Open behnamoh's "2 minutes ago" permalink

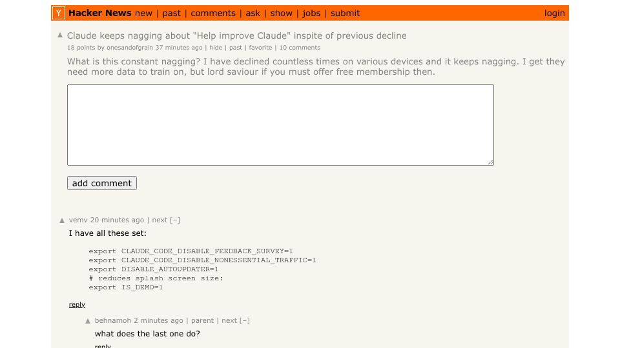pyautogui.click(x=158, y=321)
